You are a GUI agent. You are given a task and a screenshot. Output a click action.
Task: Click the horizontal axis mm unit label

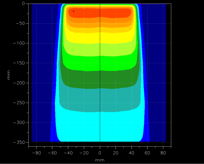point(100,160)
